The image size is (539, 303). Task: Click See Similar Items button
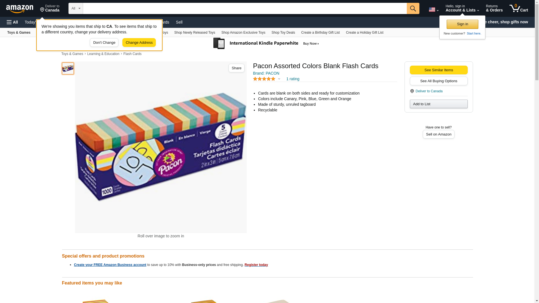438,70
